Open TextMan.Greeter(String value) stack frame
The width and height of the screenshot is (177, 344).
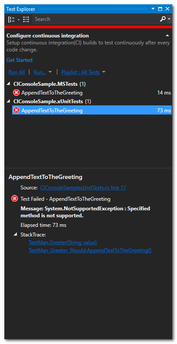[x=63, y=243]
